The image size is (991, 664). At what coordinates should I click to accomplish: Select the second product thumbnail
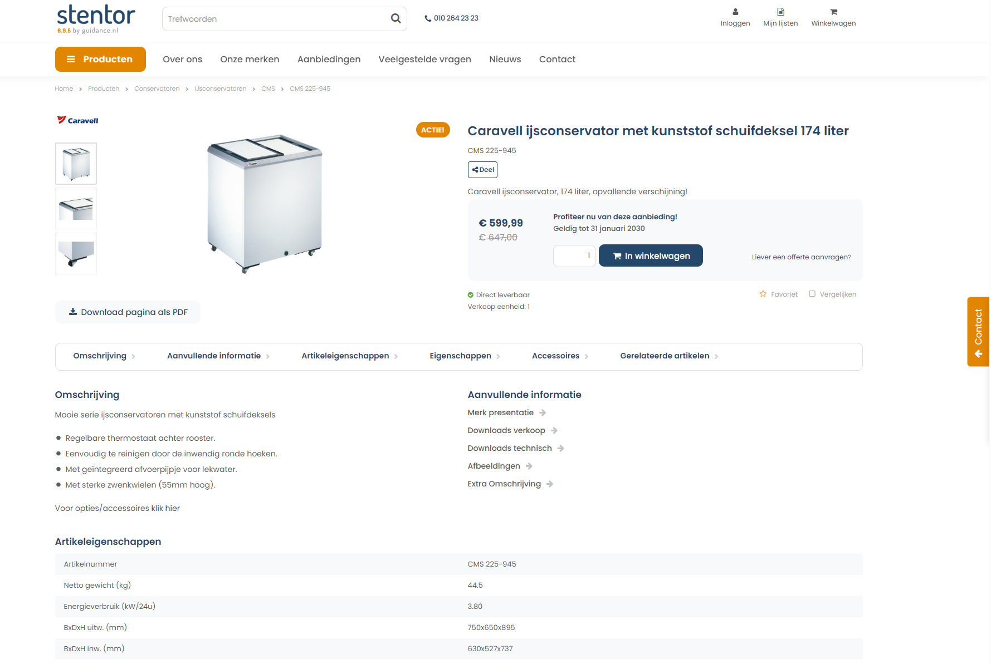coord(76,209)
